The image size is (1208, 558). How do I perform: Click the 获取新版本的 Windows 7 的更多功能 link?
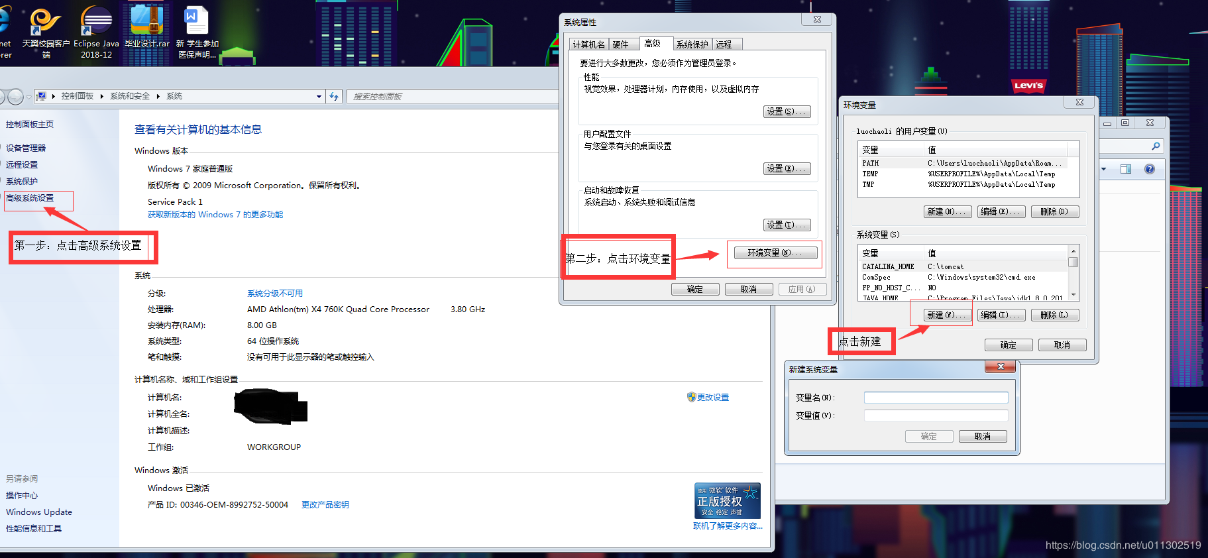point(215,215)
